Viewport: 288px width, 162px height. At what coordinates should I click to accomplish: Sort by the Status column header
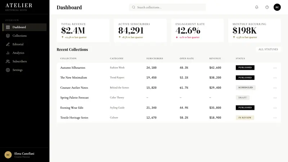click(x=240, y=58)
